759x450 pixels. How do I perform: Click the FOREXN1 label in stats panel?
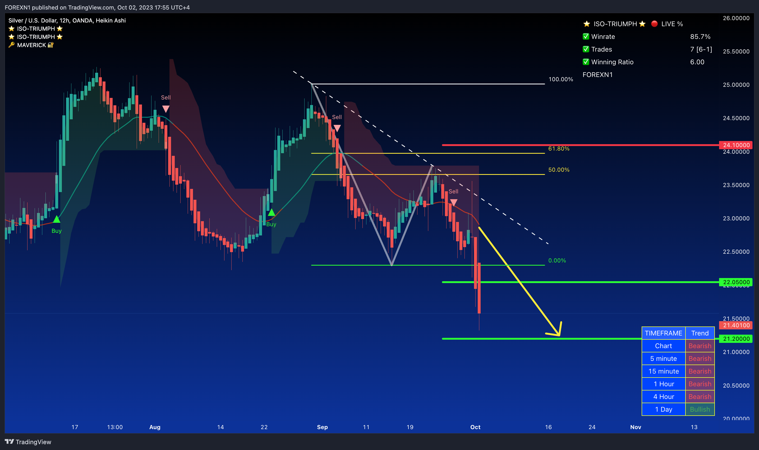(597, 75)
